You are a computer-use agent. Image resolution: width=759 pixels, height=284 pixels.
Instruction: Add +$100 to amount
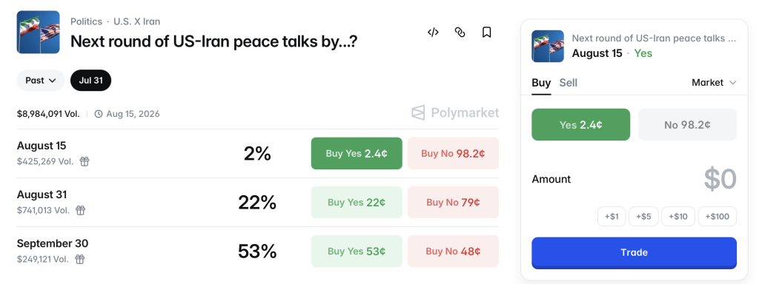[717, 217]
